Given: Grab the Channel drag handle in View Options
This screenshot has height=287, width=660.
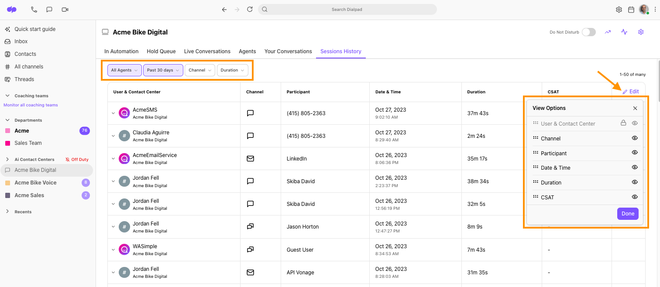Looking at the screenshot, I should click(x=536, y=138).
